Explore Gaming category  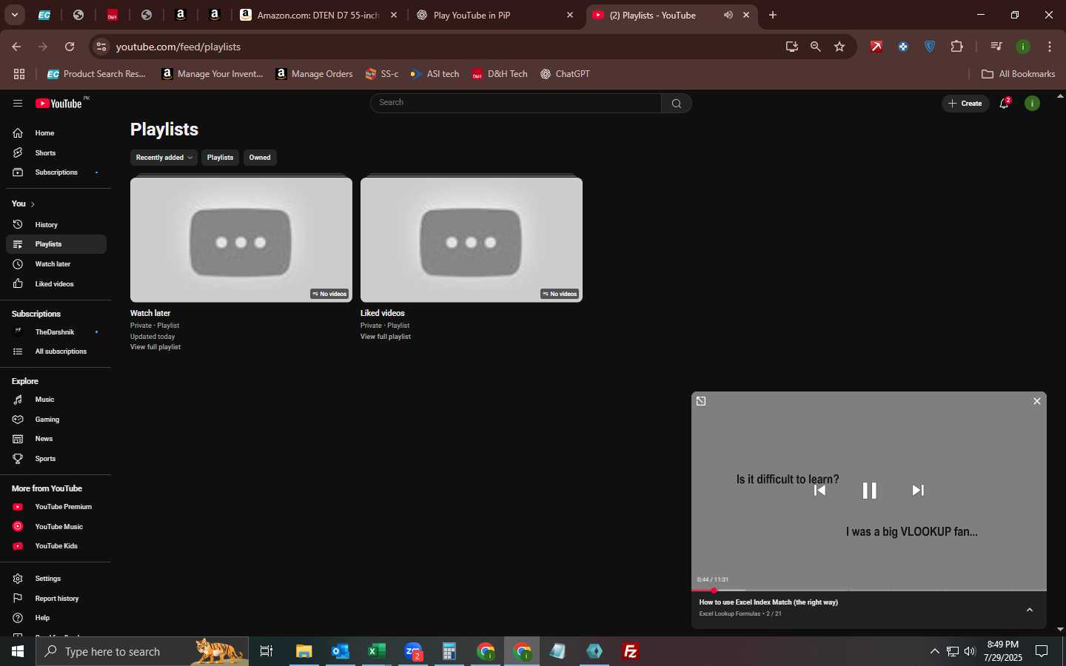point(56,420)
